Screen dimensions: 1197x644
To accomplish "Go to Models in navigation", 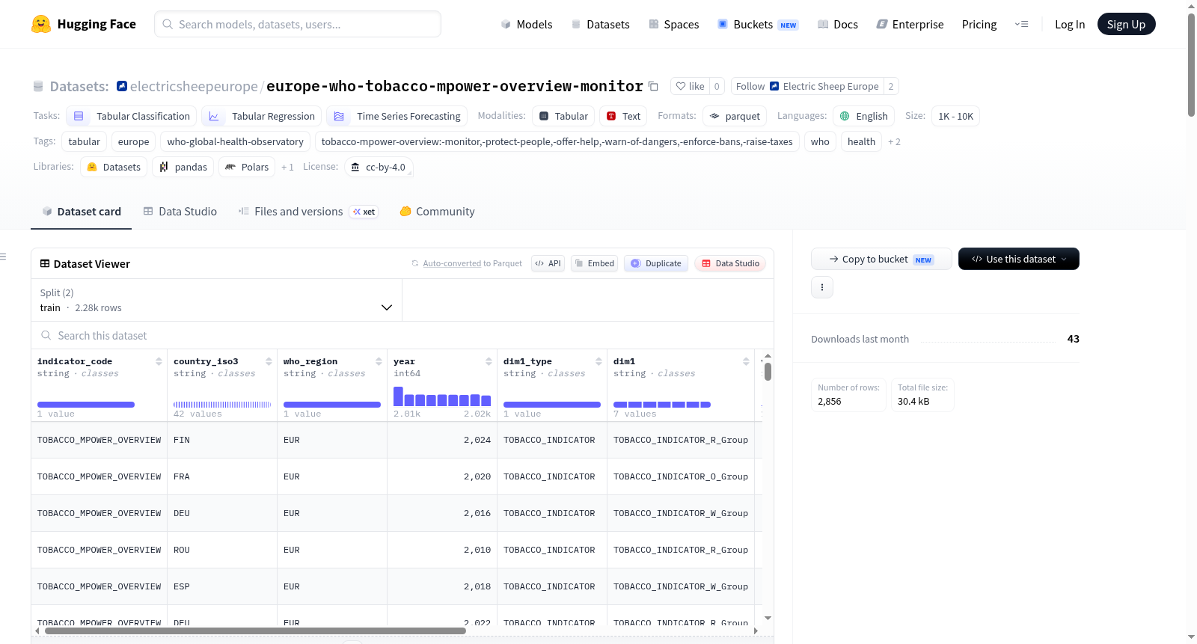I will pos(527,24).
